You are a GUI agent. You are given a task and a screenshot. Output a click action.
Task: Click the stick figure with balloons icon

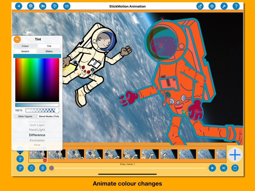[x=20, y=168]
